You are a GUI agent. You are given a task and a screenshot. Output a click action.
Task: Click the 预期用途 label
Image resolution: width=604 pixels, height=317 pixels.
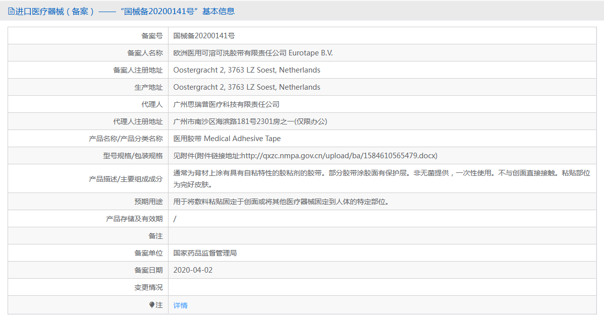point(149,202)
